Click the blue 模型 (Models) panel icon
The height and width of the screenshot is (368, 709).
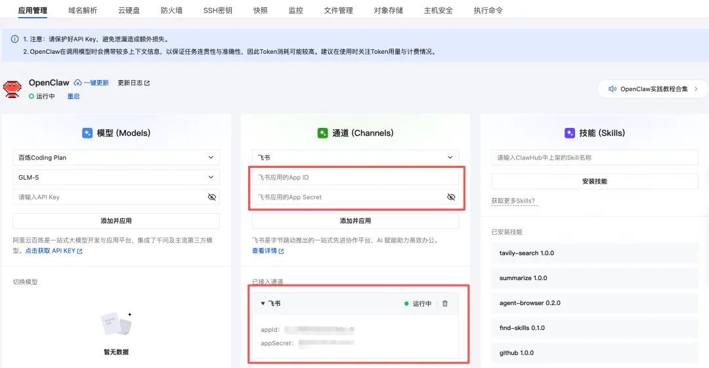point(87,133)
